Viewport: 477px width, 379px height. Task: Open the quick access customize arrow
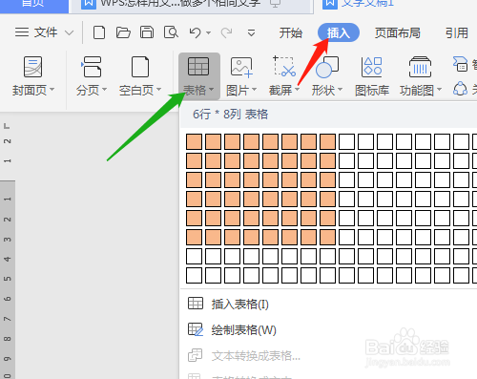(x=251, y=32)
